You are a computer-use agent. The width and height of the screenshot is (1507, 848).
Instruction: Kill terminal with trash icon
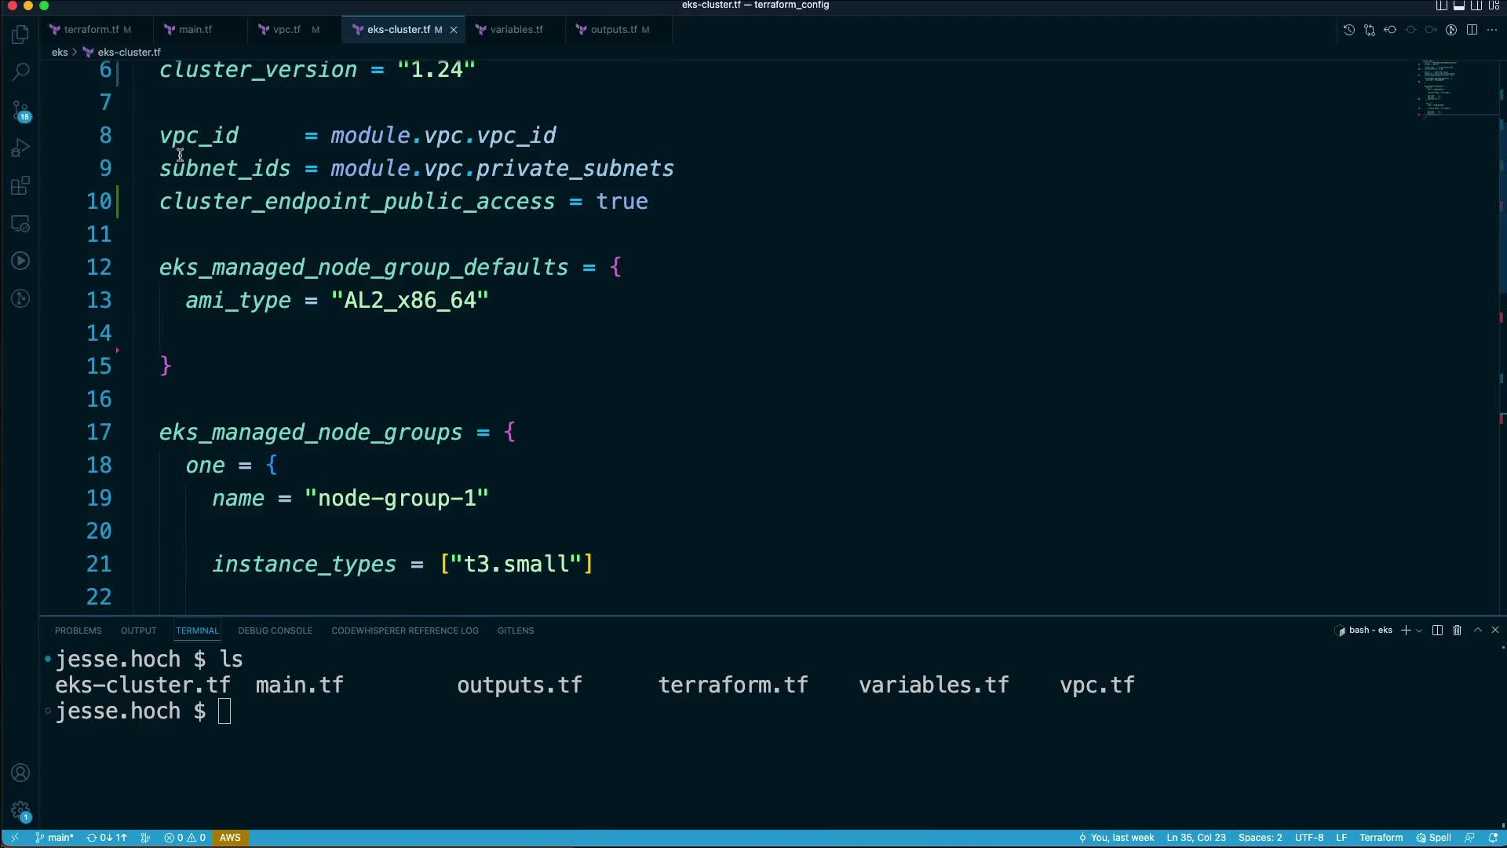(x=1457, y=631)
